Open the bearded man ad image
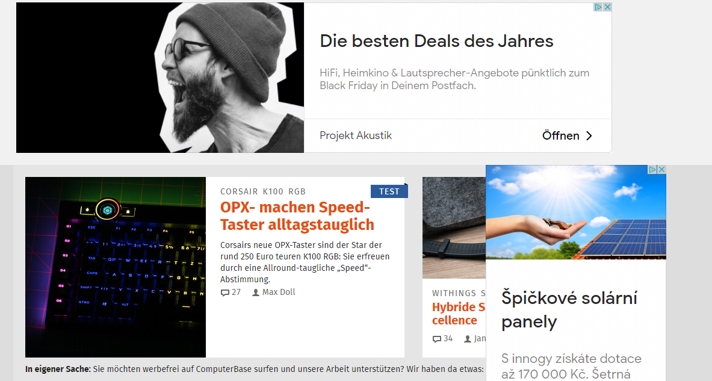 [x=160, y=78]
